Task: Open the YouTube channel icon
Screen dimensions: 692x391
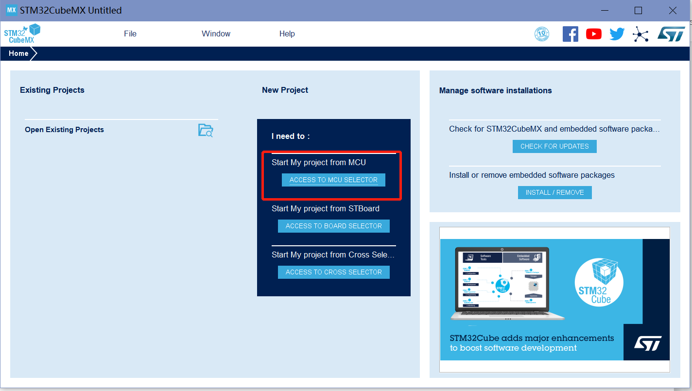Action: pos(593,34)
